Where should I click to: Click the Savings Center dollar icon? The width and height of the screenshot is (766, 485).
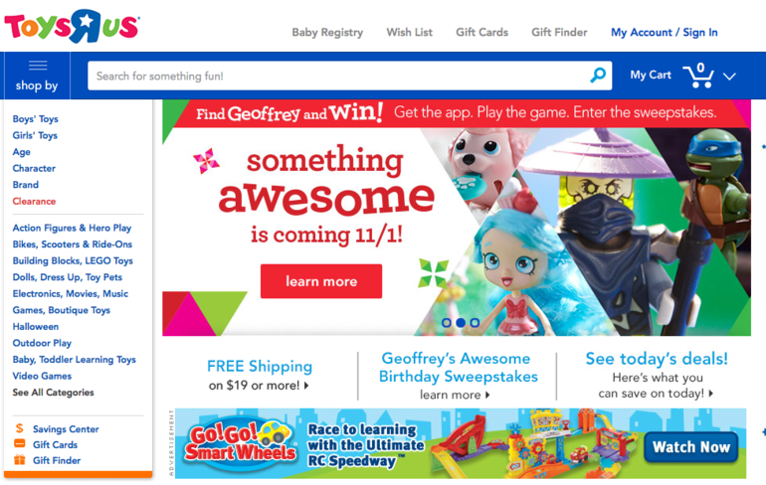pyautogui.click(x=20, y=428)
